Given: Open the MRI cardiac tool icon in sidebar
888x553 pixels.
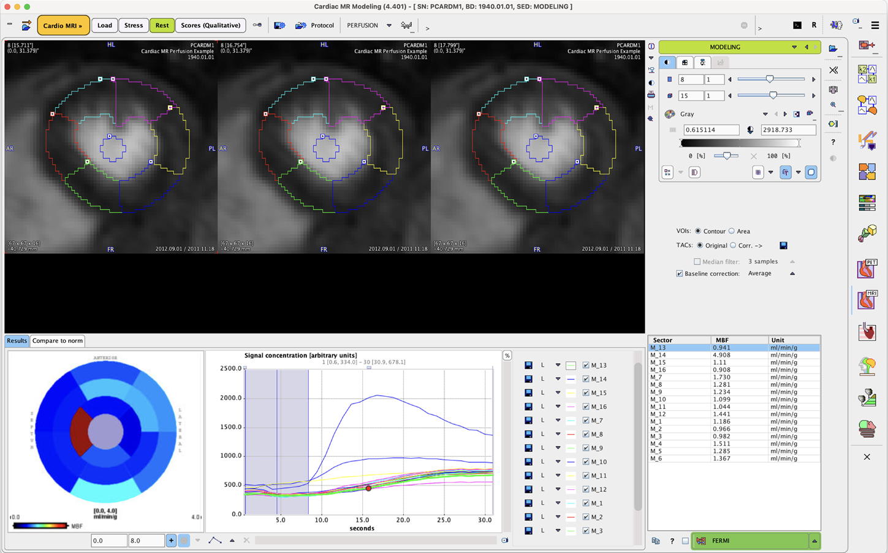Looking at the screenshot, I should (867, 300).
